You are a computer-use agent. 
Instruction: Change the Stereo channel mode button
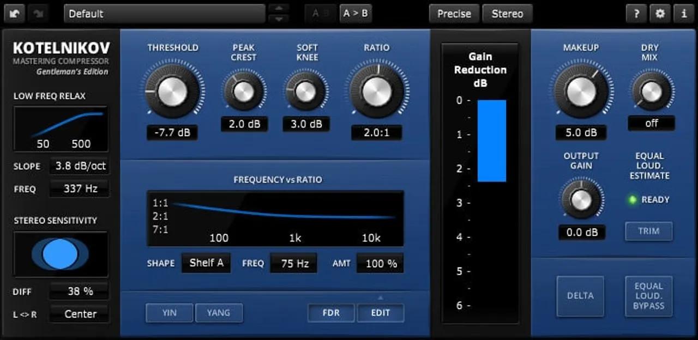pyautogui.click(x=507, y=14)
